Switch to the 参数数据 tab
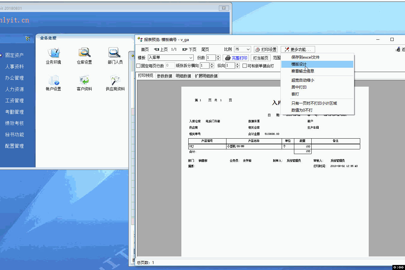Viewport: 405px width, 270px height. point(164,76)
